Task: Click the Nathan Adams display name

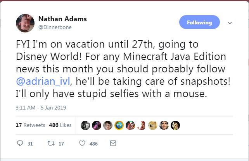Action: pyautogui.click(x=62, y=19)
